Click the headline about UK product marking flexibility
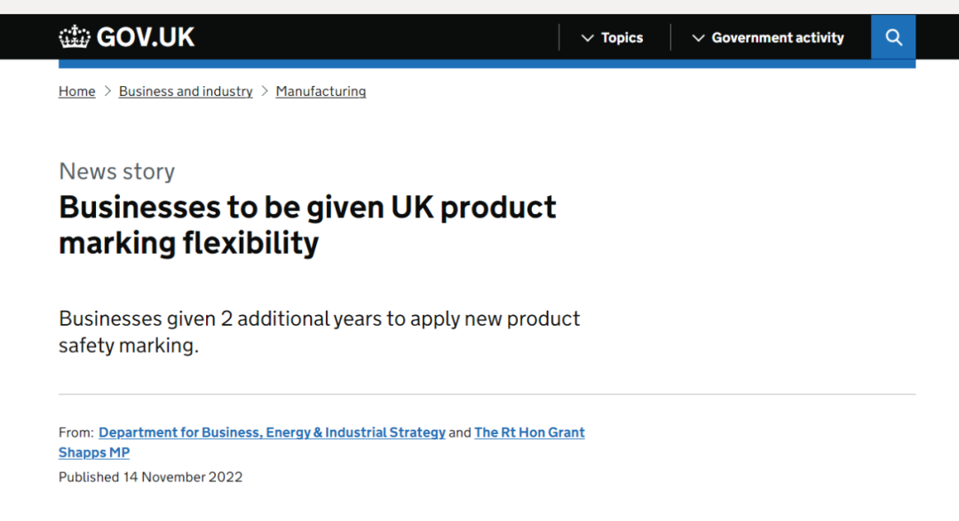This screenshot has width=959, height=521. click(x=307, y=224)
